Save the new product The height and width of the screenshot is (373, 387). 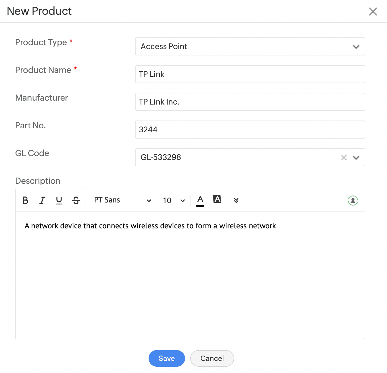(x=167, y=358)
